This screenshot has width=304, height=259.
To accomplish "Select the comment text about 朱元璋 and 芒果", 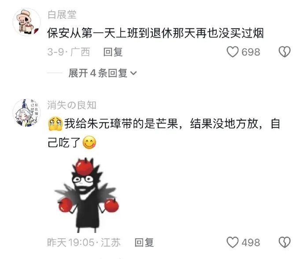I will 164,133.
